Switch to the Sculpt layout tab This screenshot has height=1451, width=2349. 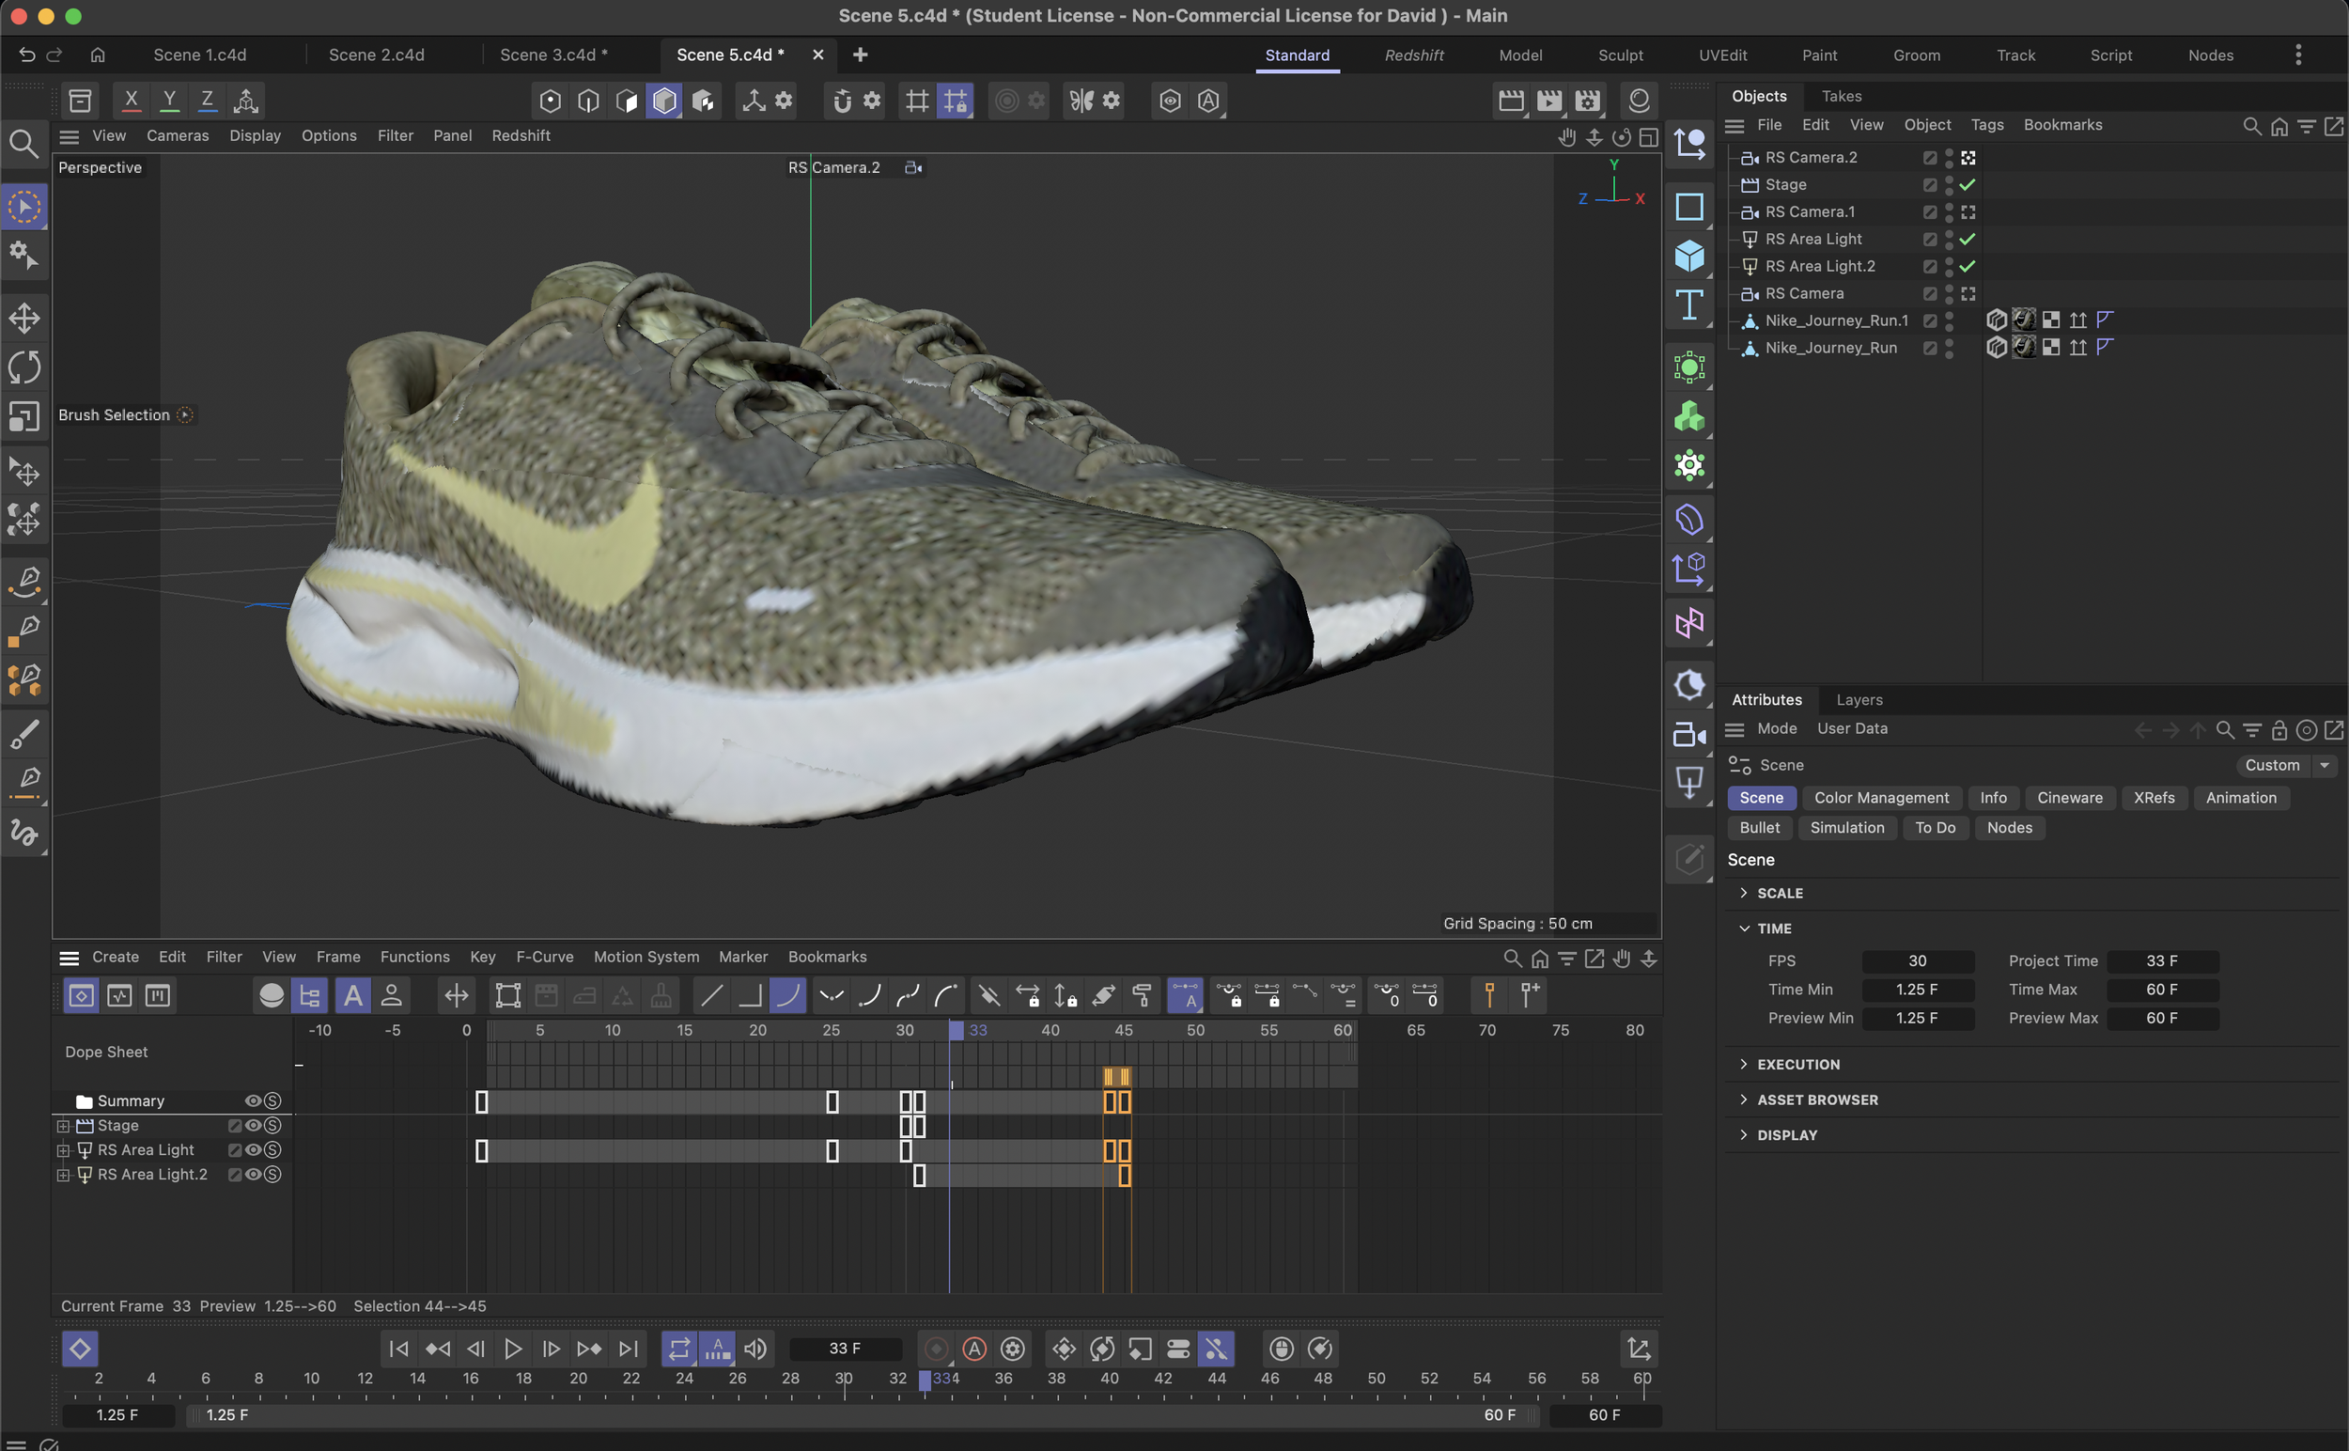tap(1620, 55)
